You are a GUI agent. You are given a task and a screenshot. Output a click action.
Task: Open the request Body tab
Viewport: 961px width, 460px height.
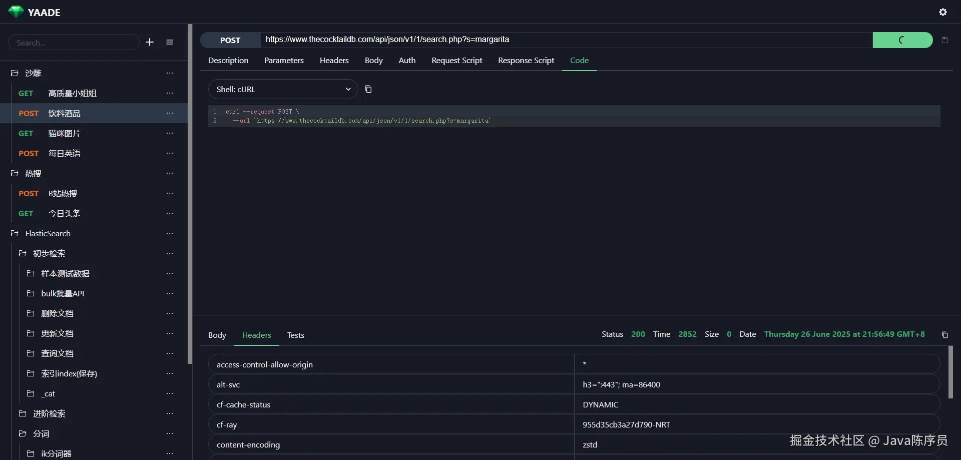374,61
